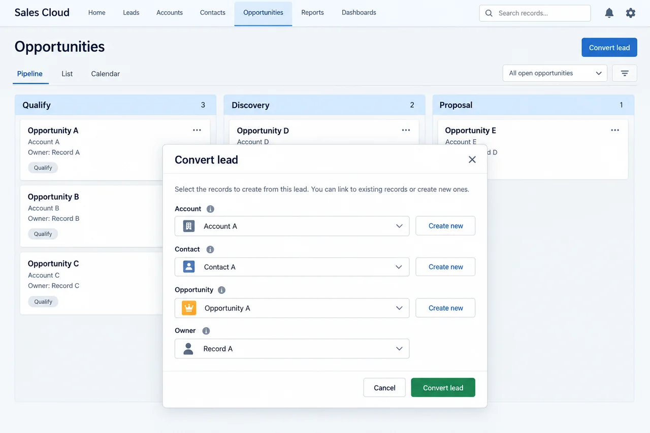Show info tooltip for Owner field
This screenshot has height=433, width=650.
[x=206, y=330]
